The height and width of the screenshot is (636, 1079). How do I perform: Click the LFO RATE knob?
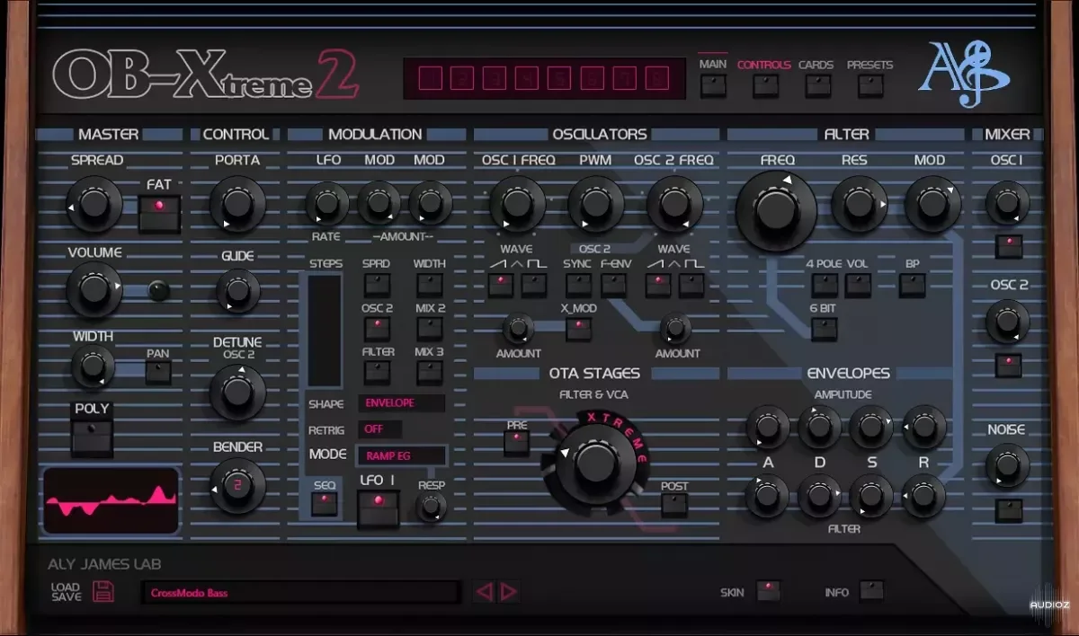point(326,203)
